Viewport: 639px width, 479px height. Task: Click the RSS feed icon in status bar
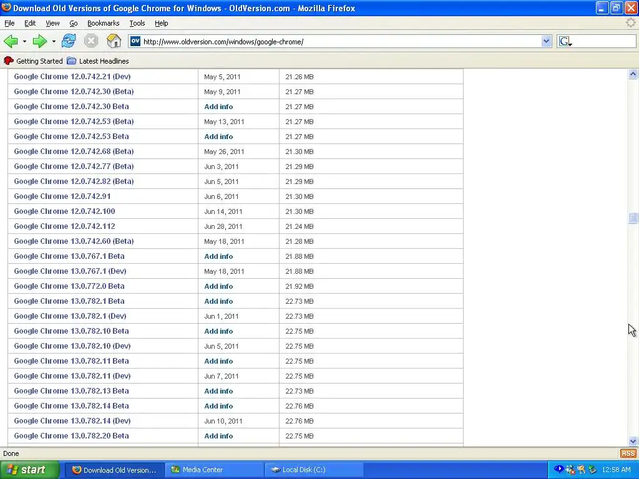tap(628, 453)
